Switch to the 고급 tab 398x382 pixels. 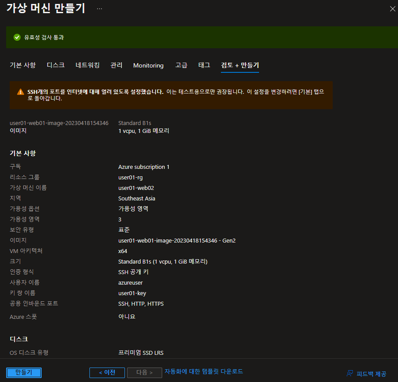pyautogui.click(x=181, y=65)
